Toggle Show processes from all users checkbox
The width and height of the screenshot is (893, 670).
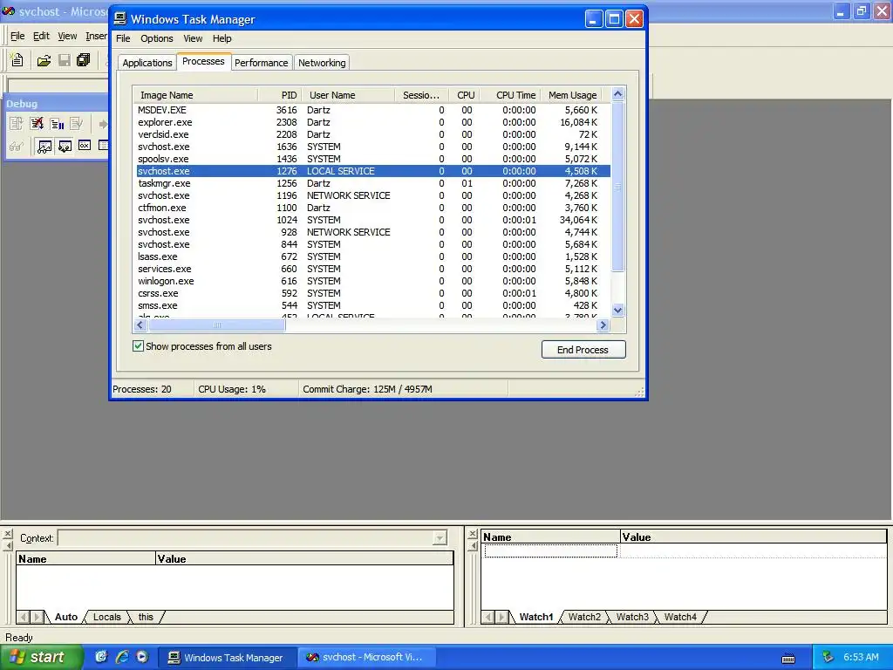[138, 345]
